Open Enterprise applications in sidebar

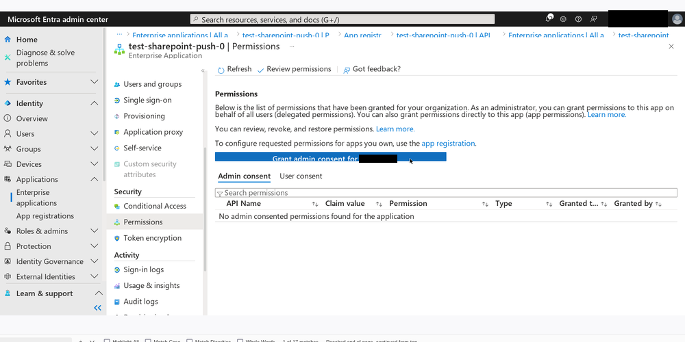tap(36, 198)
